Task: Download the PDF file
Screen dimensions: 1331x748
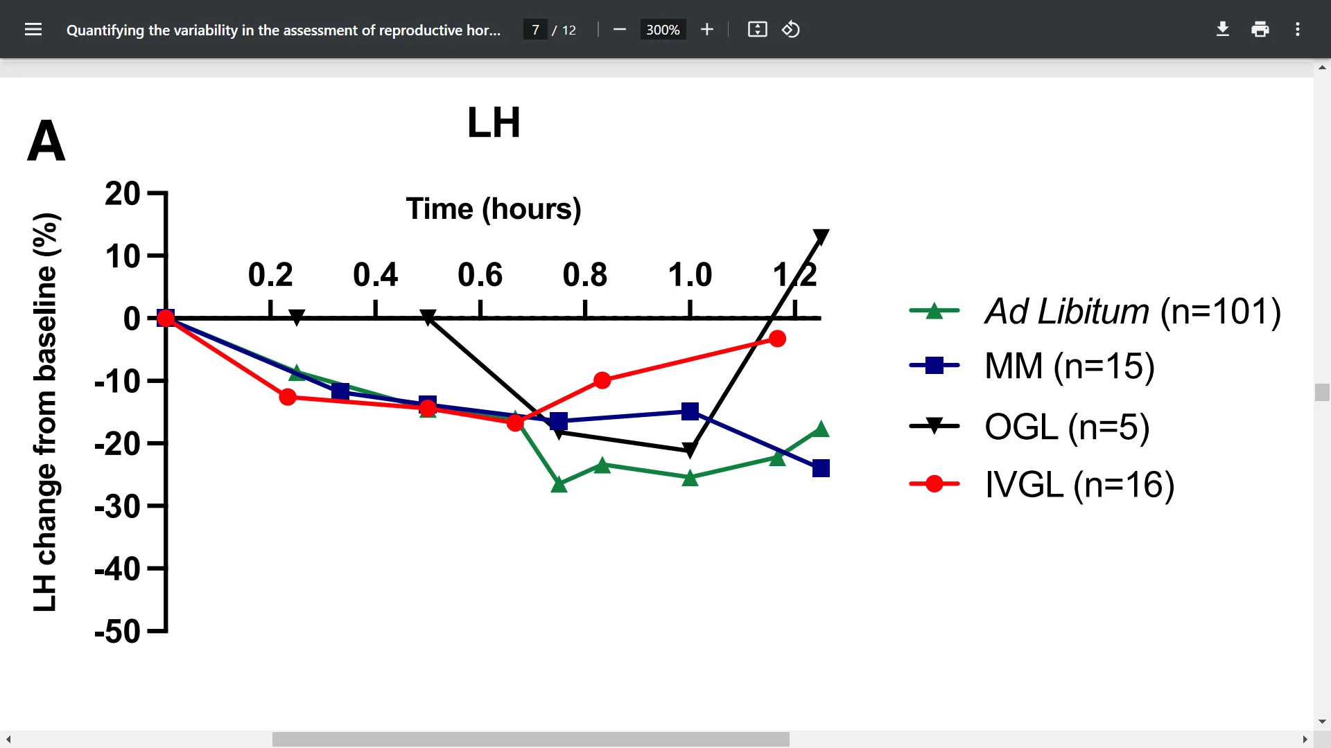Action: pyautogui.click(x=1223, y=29)
